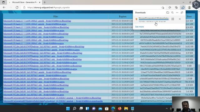The image size is (200, 112).
Task: Download VCLibs.140.00 14.0.30704.0 x86 BlockMap link
Action: pos(36,91)
